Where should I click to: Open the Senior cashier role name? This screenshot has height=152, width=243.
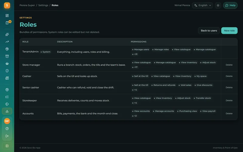pyautogui.click(x=31, y=88)
